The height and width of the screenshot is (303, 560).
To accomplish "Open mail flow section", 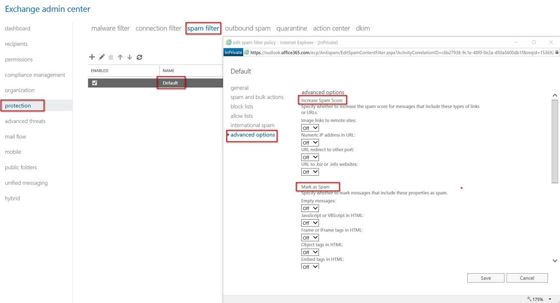I will (15, 137).
